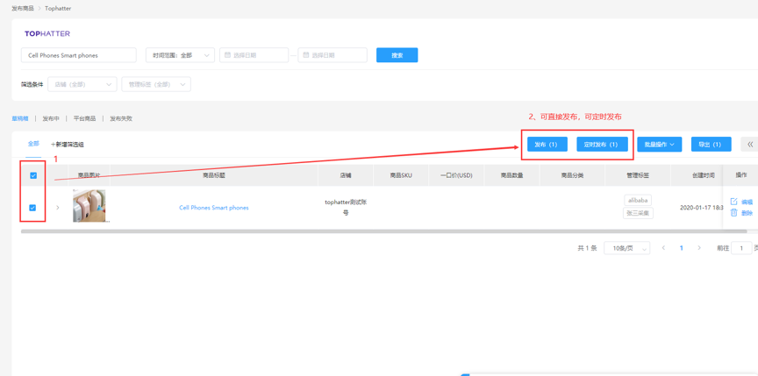This screenshot has height=376, width=758.
Task: Switch to the 发布失败 tab
Action: 121,118
